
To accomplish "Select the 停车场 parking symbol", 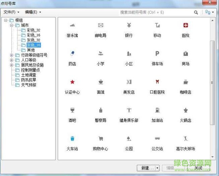I will (157, 54).
